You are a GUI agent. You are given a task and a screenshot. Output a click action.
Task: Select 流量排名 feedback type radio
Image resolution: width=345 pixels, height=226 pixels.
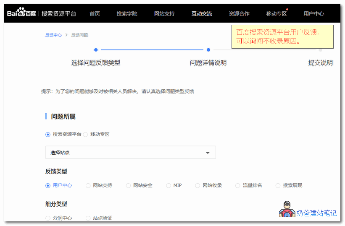tap(238, 186)
